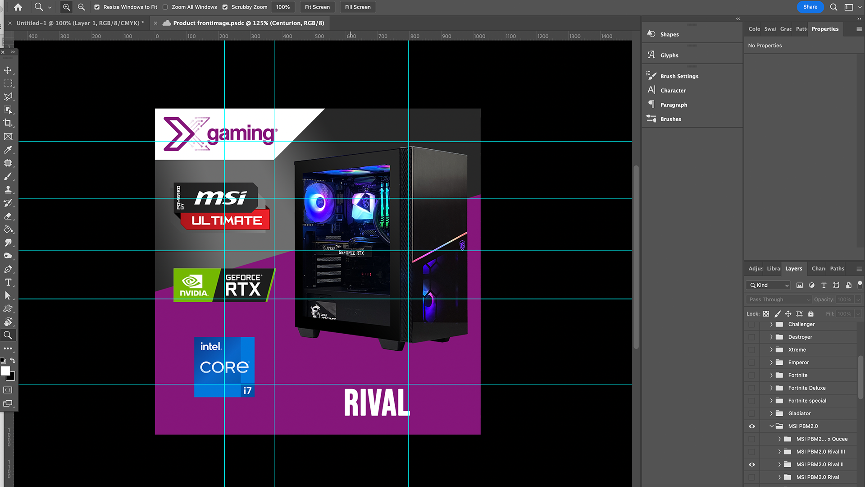Screen dimensions: 865x487
Task: Click the Zoom Out magnifier icon
Action: 81,7
